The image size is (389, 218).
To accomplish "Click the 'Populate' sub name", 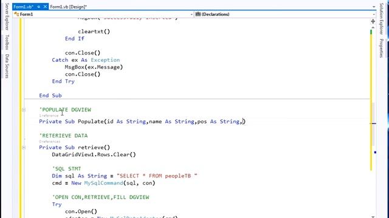I will [91, 122].
